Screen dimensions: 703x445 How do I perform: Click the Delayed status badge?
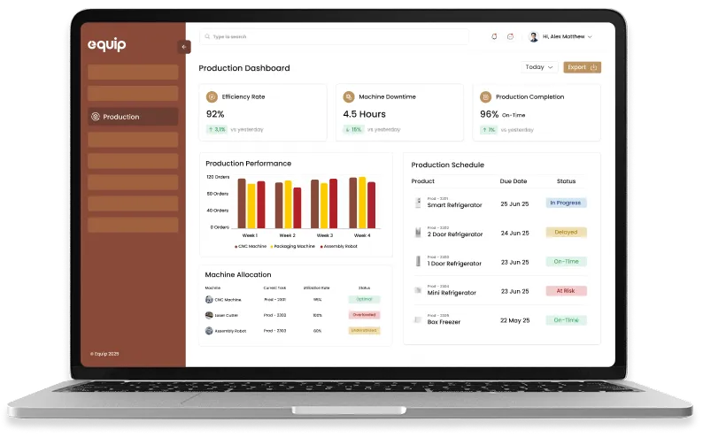click(x=566, y=232)
